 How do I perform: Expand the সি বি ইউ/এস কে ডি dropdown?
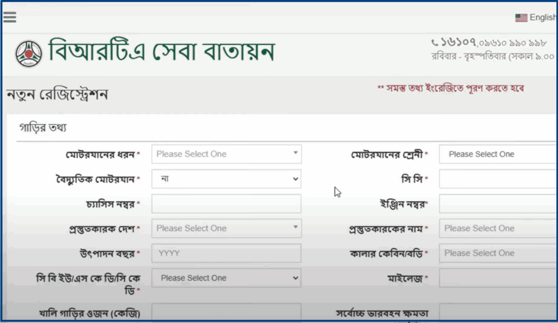tap(226, 278)
